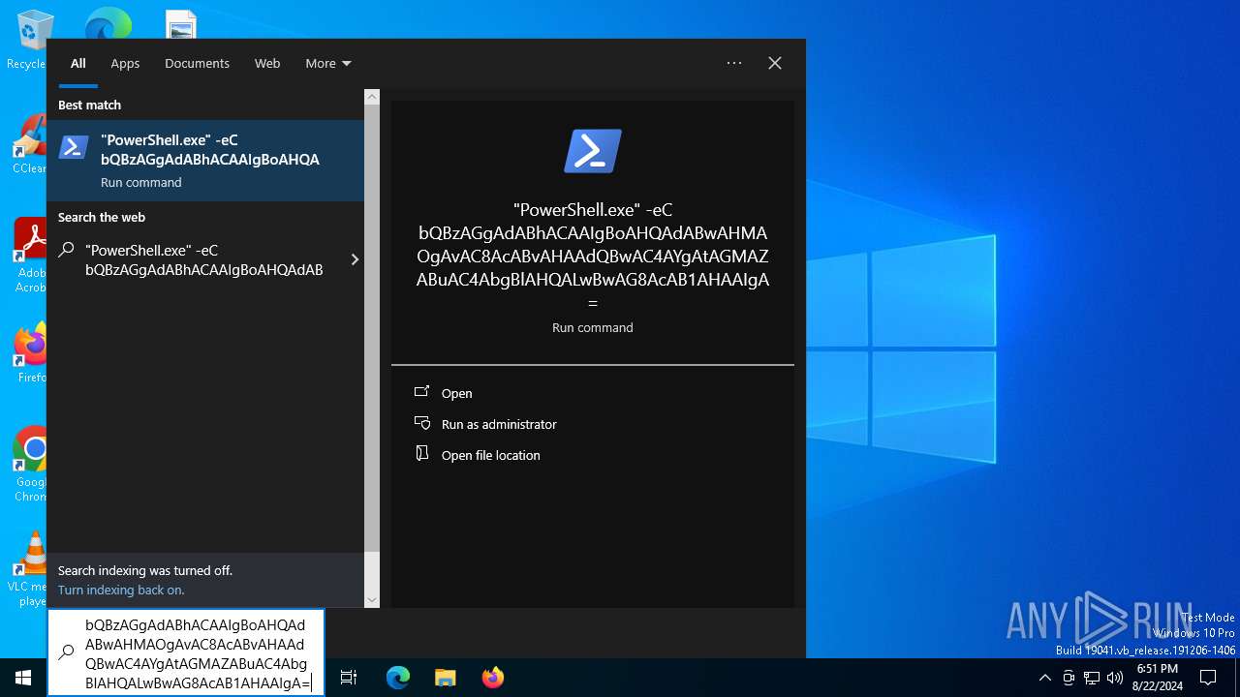Close the search panel with X
The height and width of the screenshot is (697, 1240).
775,63
